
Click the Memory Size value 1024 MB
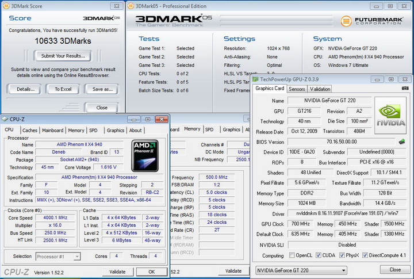[x=307, y=203]
